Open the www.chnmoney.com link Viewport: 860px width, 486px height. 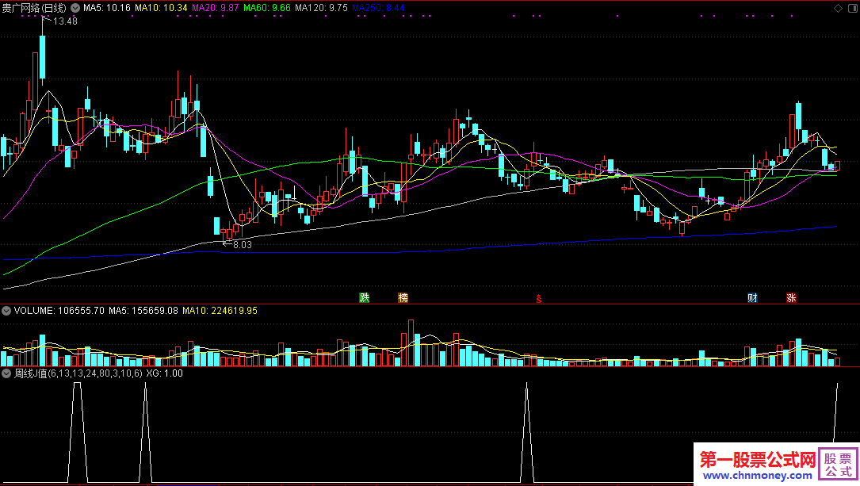[x=758, y=475]
